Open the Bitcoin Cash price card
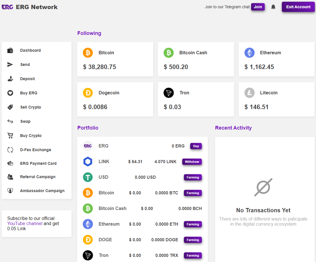The image size is (316, 262). pyautogui.click(x=196, y=59)
